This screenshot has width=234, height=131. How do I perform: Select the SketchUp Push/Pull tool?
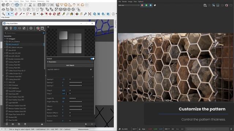click(x=42, y=14)
